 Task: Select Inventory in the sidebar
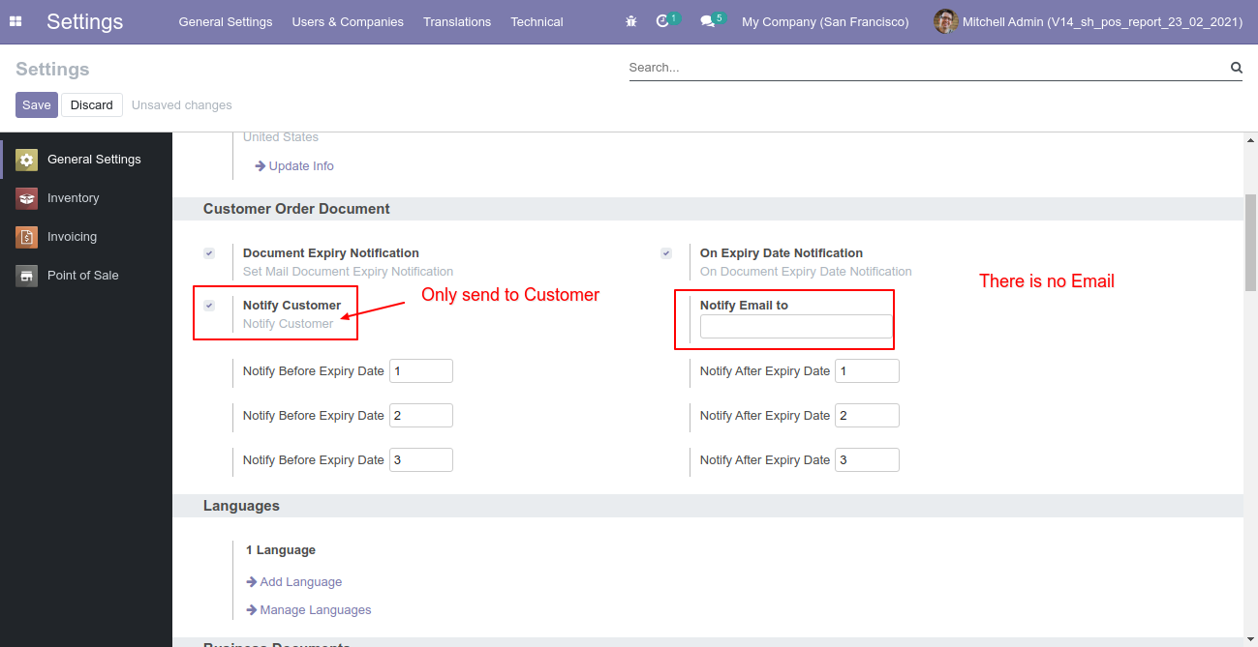86,198
